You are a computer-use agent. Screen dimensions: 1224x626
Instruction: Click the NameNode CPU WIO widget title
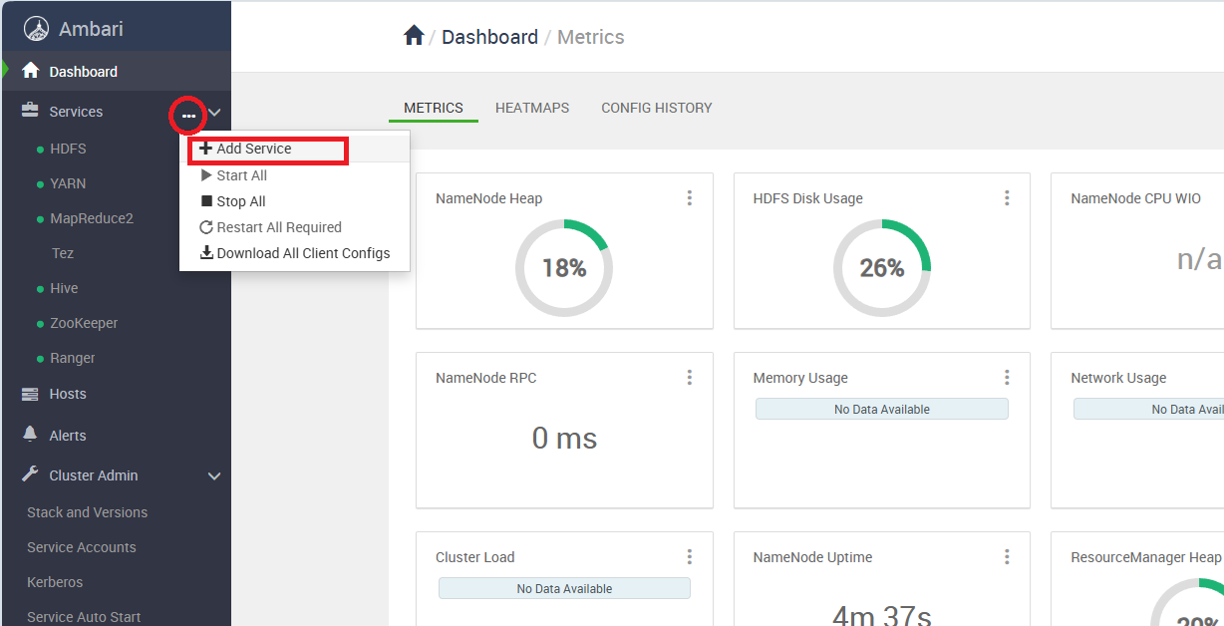1135,198
